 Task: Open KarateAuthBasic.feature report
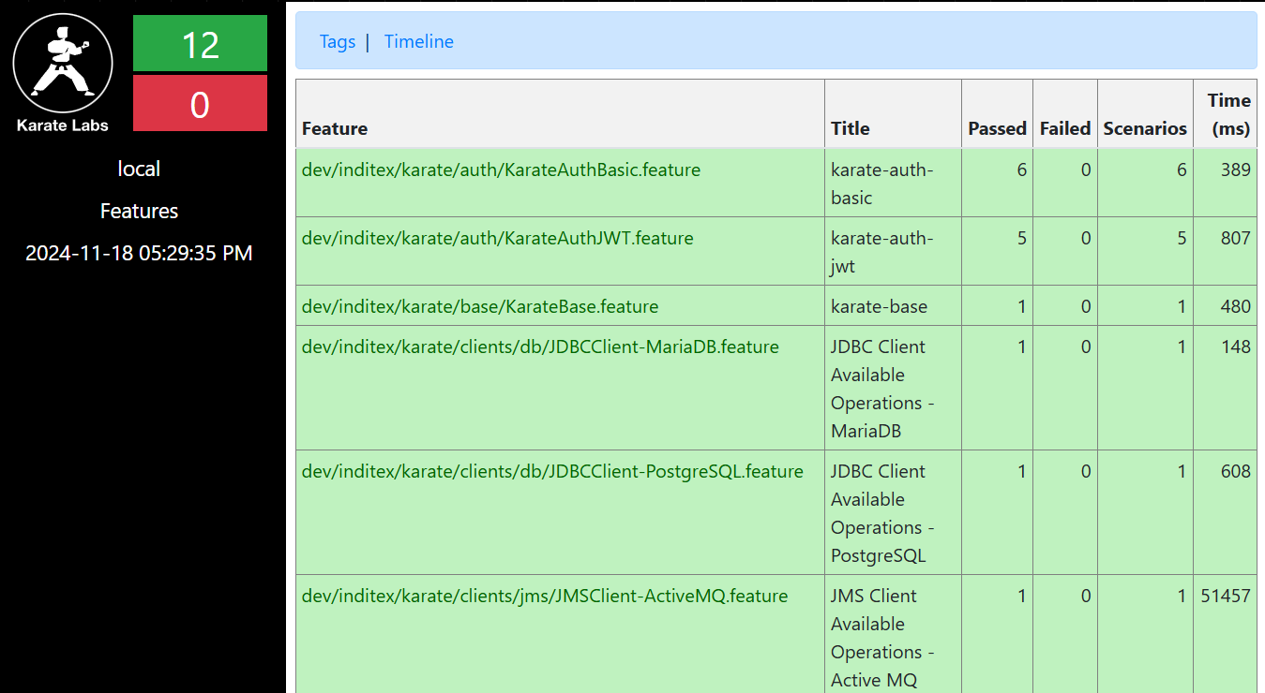(x=501, y=170)
